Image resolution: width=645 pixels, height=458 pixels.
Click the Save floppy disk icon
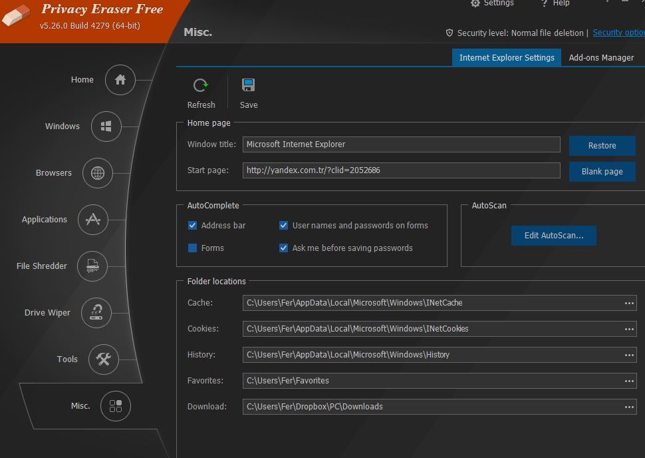click(x=249, y=85)
